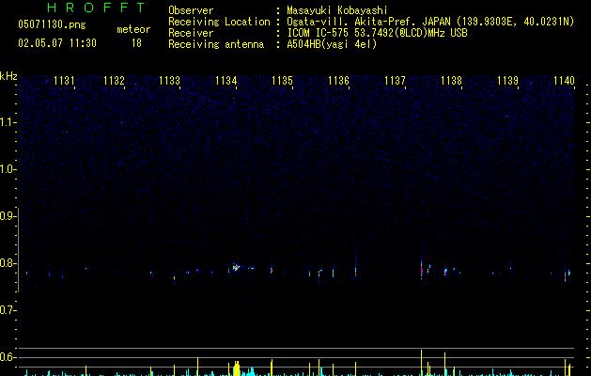This screenshot has width=591, height=376.
Task: Click the 0.7 kHz axis label
Action: click(8, 310)
